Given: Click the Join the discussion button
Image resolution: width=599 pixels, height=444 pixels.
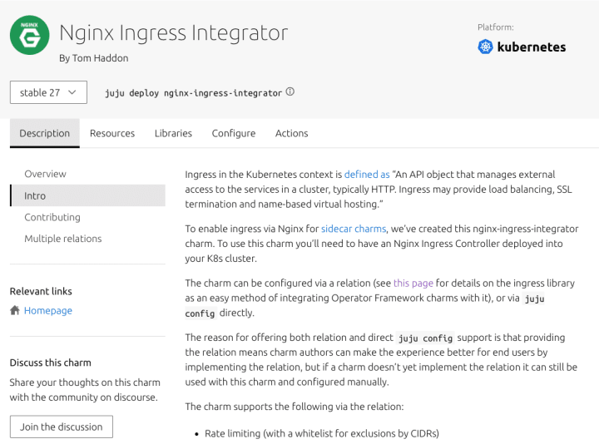Looking at the screenshot, I should point(62,427).
